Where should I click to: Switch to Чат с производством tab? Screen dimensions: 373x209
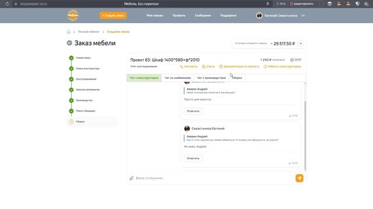211,78
